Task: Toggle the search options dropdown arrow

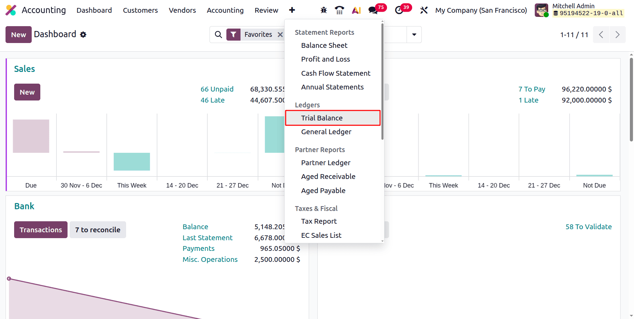Action: (414, 34)
